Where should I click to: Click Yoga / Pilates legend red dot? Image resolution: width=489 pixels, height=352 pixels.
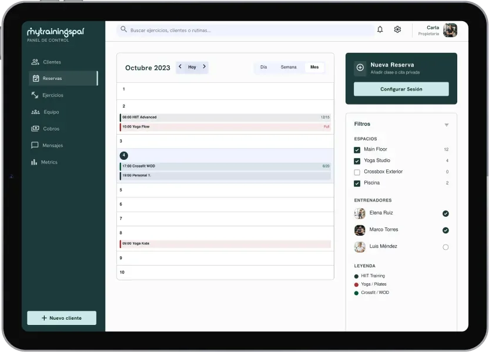356,284
